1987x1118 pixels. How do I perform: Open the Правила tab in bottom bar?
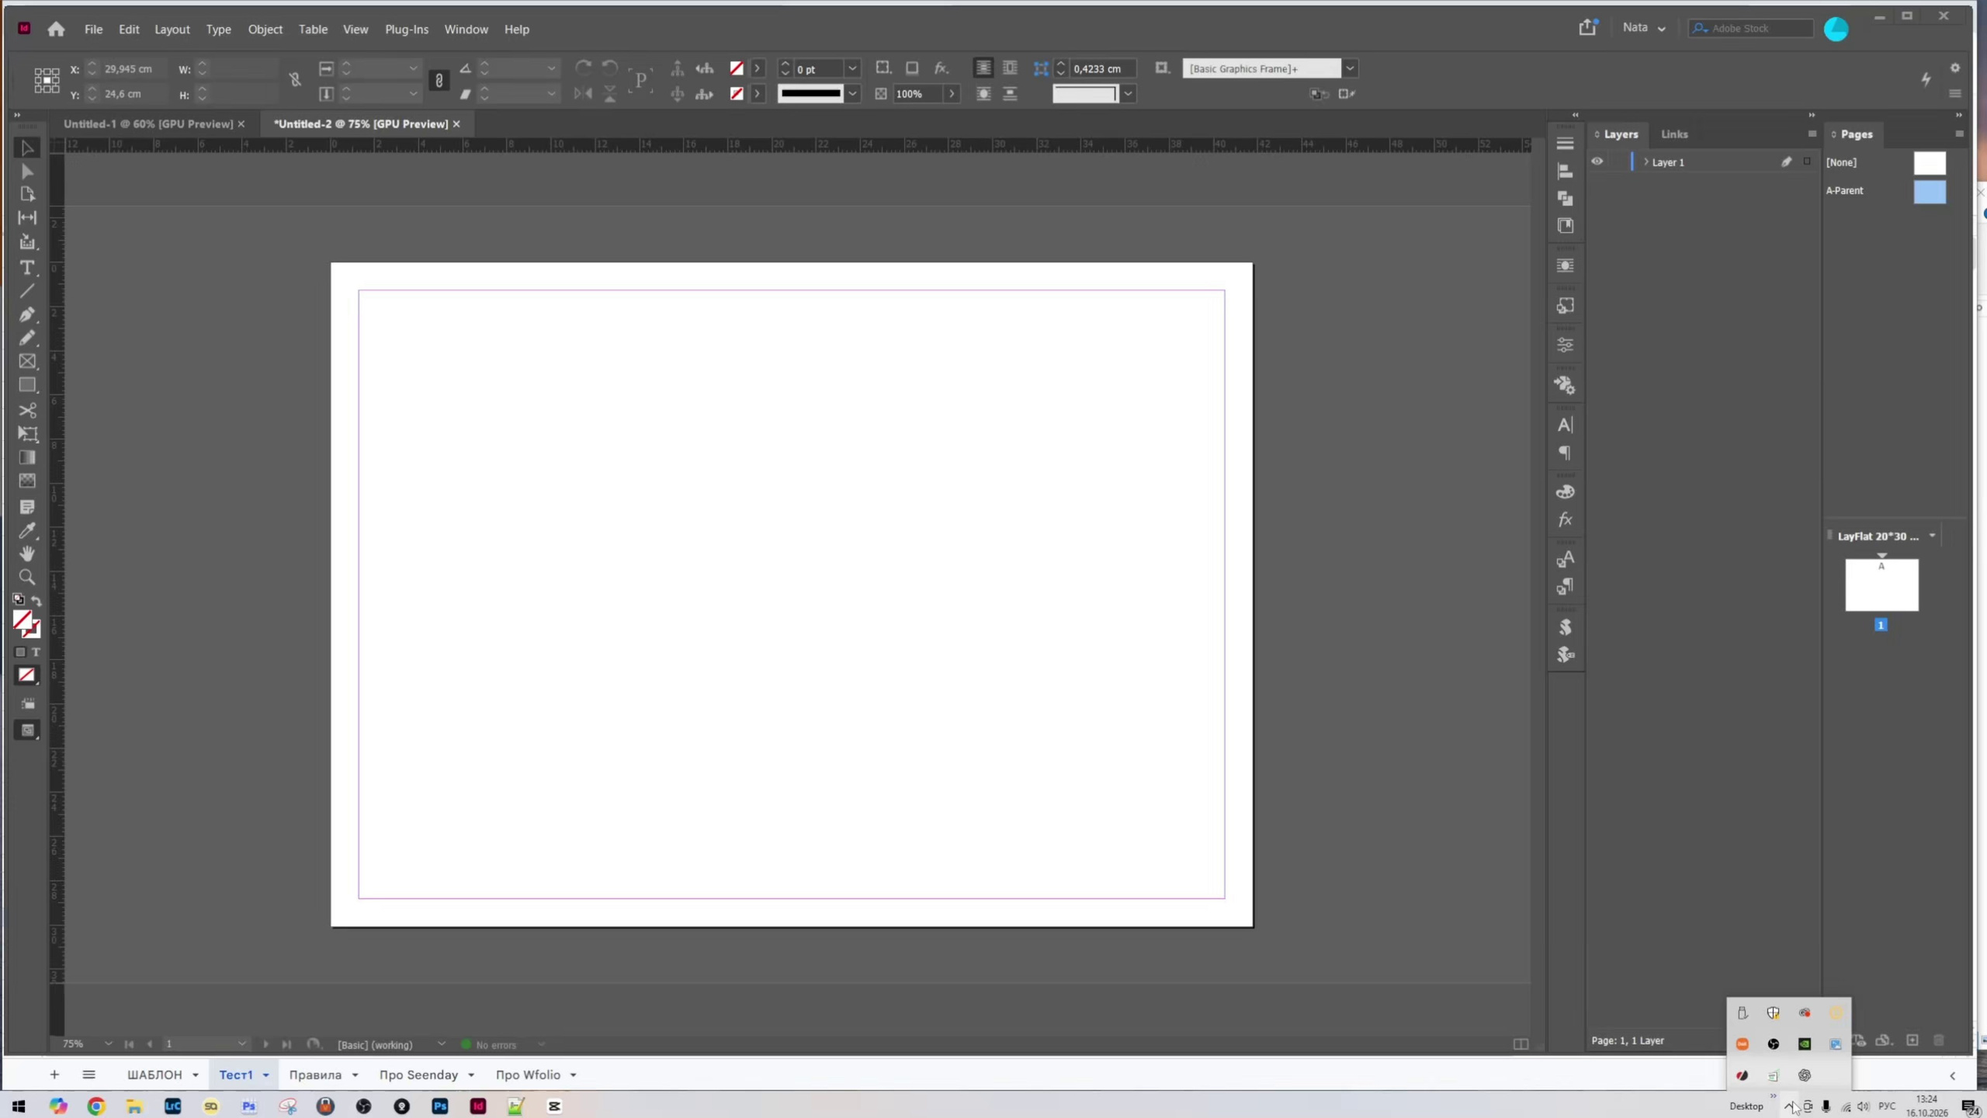click(x=315, y=1075)
